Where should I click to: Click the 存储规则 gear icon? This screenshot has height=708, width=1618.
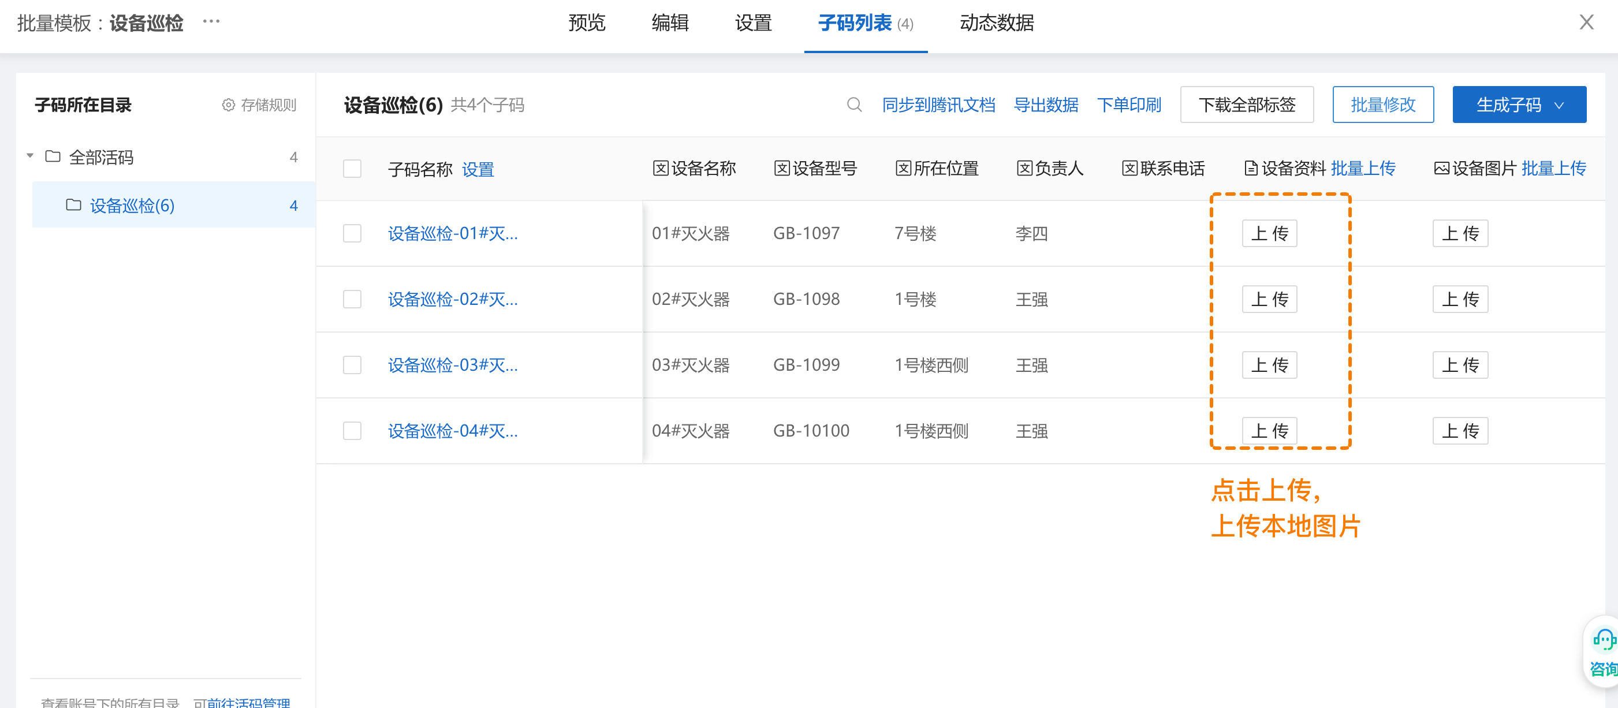(x=229, y=105)
